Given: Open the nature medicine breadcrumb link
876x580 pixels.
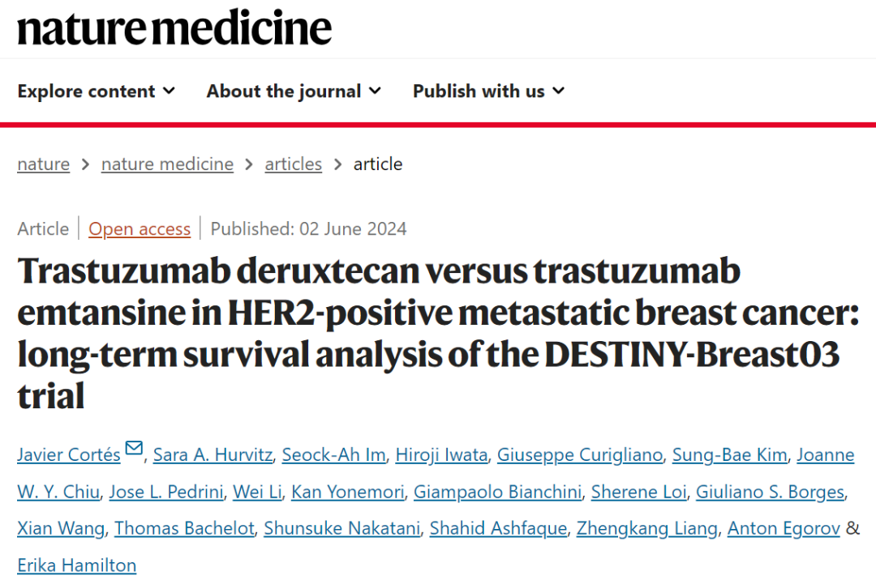Looking at the screenshot, I should tap(167, 164).
